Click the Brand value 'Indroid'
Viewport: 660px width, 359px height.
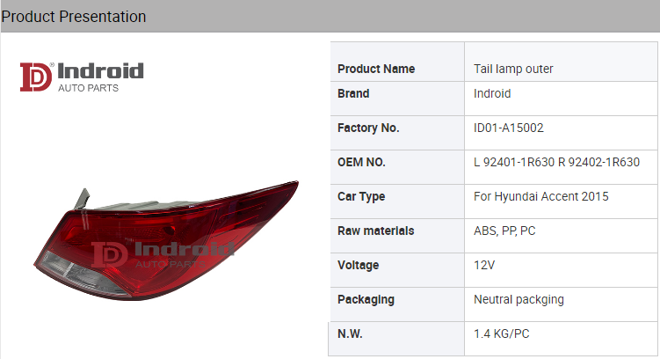pos(492,93)
